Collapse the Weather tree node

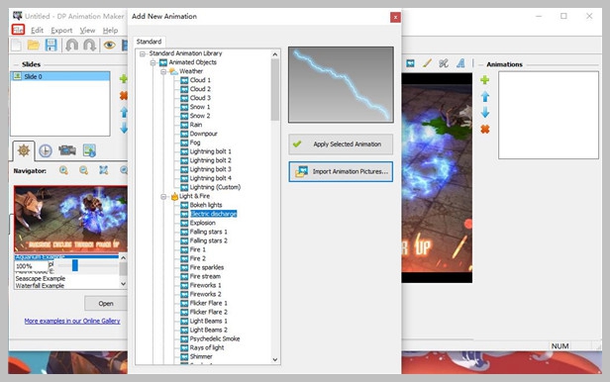163,71
